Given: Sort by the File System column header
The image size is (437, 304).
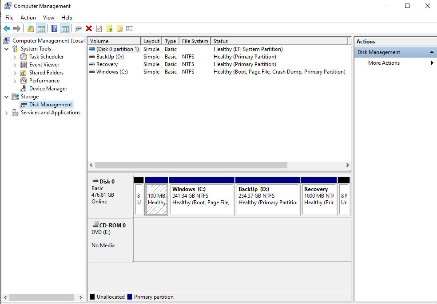Looking at the screenshot, I should pyautogui.click(x=195, y=41).
